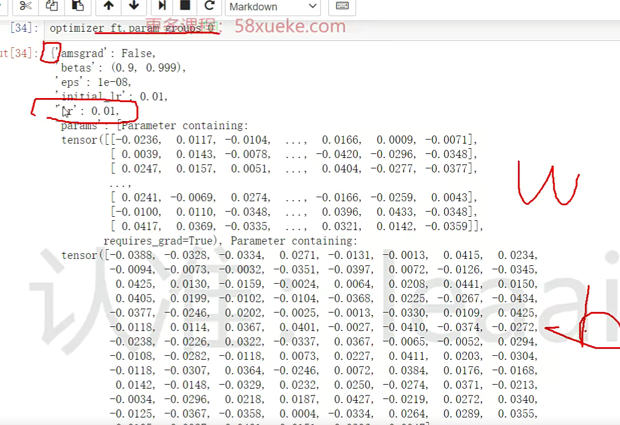The image size is (620, 425).
Task: Paste cells below with clipboard icon
Action: [x=77, y=6]
